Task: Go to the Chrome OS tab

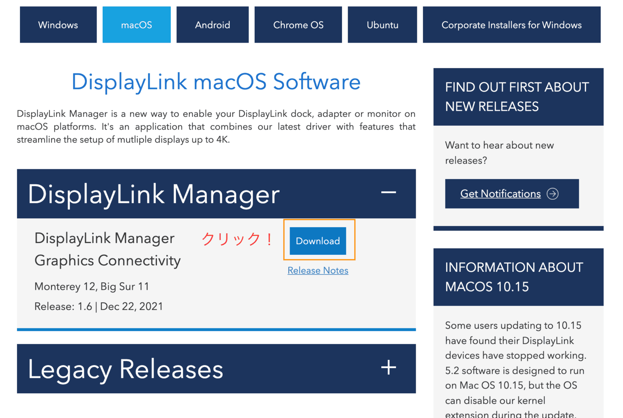Action: click(x=298, y=25)
